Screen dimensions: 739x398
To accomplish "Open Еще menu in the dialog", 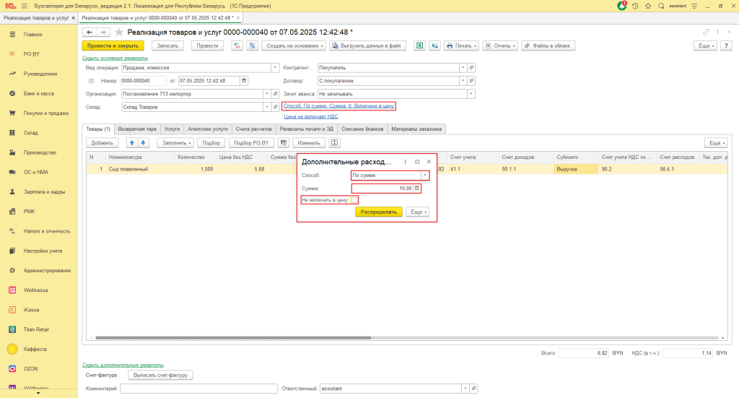I will 418,212.
